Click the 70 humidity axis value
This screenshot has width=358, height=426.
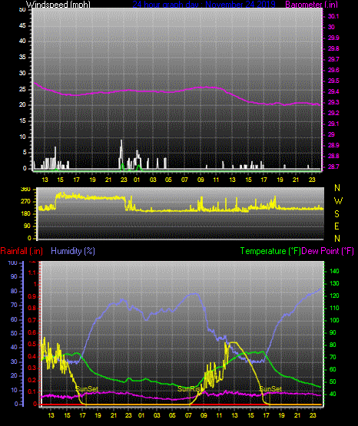[x=14, y=305]
